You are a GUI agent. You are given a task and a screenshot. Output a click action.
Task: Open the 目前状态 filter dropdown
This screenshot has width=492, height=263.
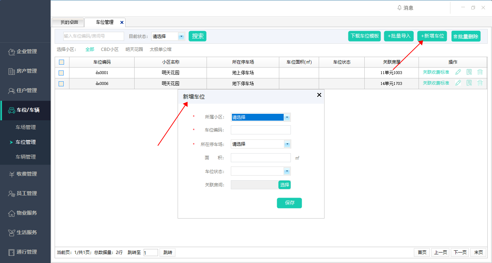pos(181,36)
